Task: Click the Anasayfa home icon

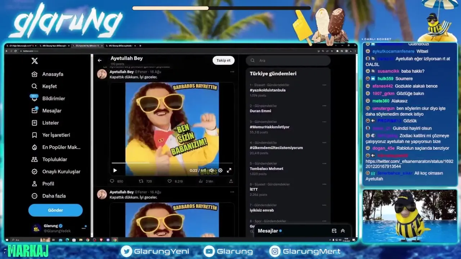Action: coord(35,74)
